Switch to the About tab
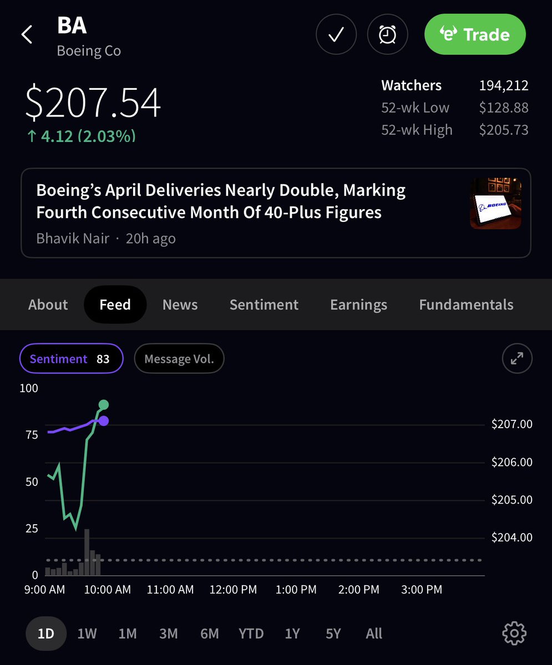This screenshot has height=665, width=552. click(48, 304)
